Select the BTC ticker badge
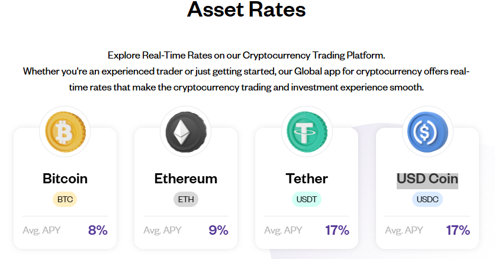This screenshot has height=259, width=495. point(65,199)
